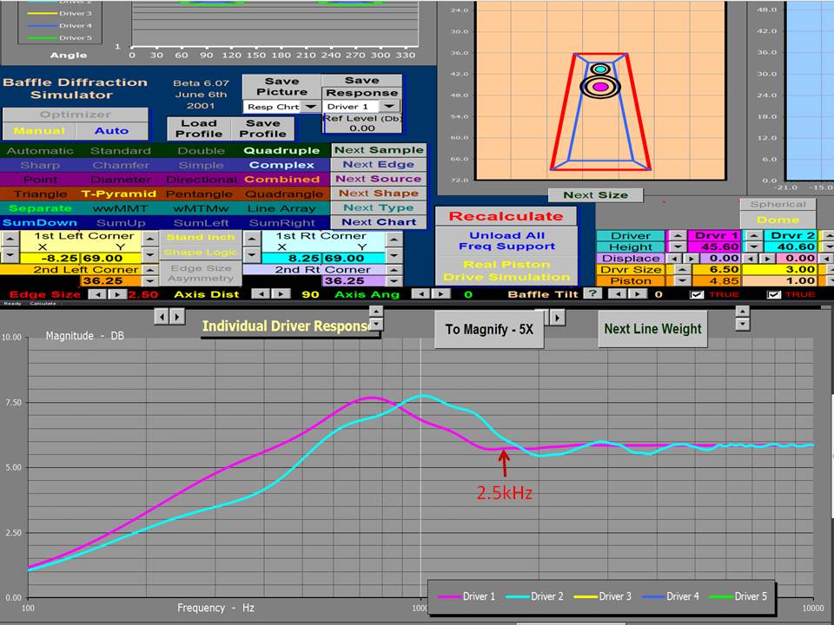The width and height of the screenshot is (834, 625).
Task: Click Drvr 2 Displace right arrow
Action: pos(767,259)
